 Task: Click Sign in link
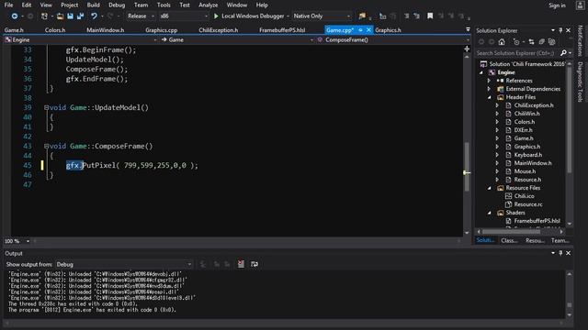[x=557, y=5]
